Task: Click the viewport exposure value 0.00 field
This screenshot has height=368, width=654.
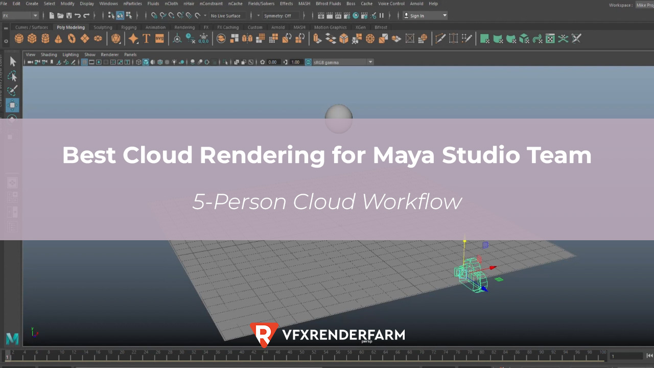Action: coord(272,62)
